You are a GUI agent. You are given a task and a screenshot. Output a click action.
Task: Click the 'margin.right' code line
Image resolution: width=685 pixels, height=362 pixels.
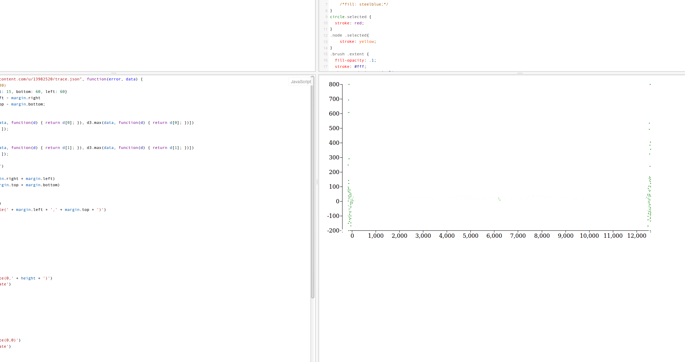(x=25, y=98)
